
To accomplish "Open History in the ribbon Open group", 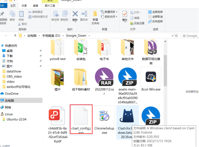I will pyautogui.click(x=137, y=23).
